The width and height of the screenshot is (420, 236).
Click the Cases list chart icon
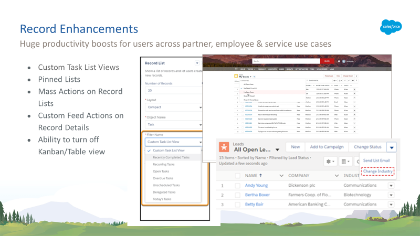pyautogui.click(x=353, y=81)
